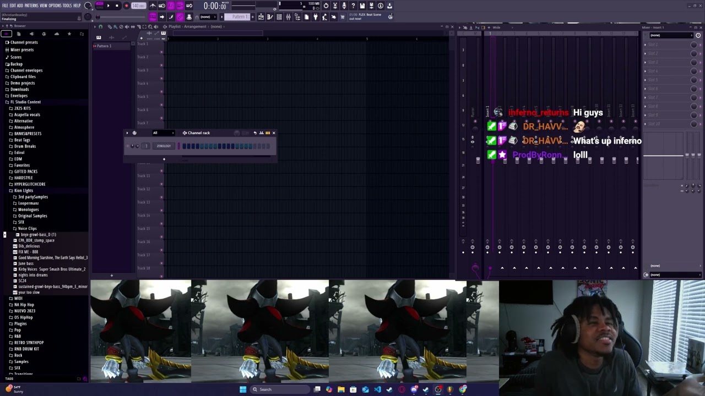Collapse the FL Studio Content folder

(25, 102)
